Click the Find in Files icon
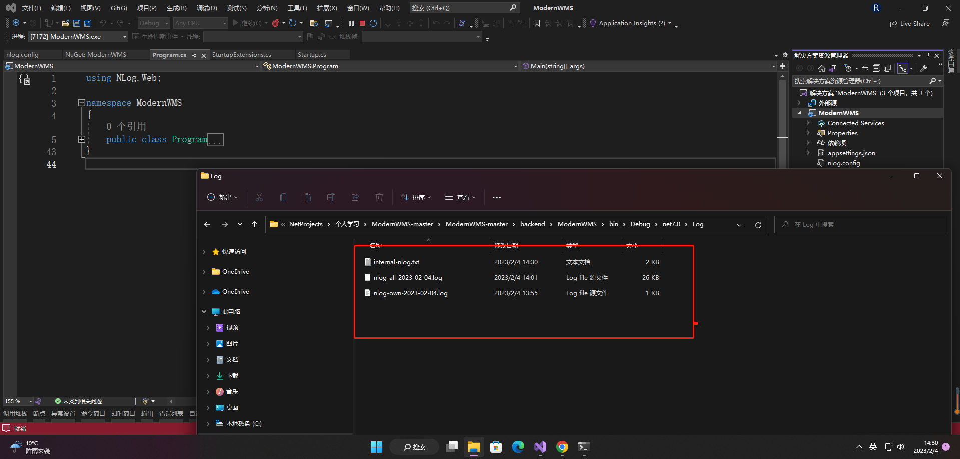 coord(314,23)
